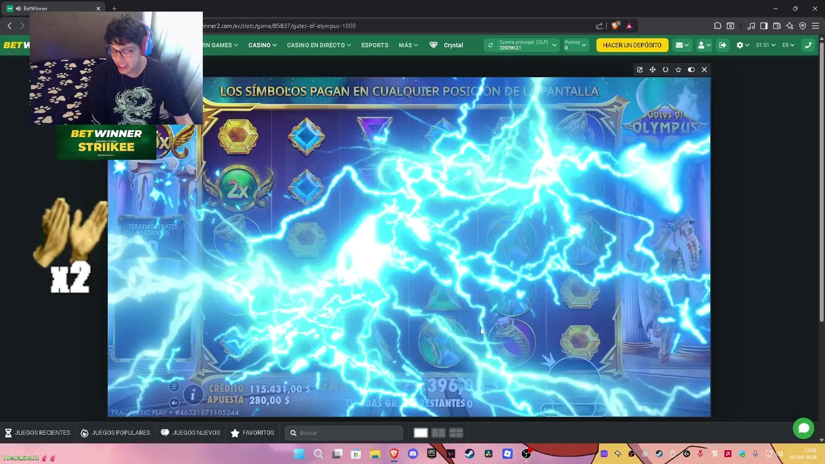Open File Explorer from the taskbar
The image size is (825, 464).
pyautogui.click(x=374, y=454)
